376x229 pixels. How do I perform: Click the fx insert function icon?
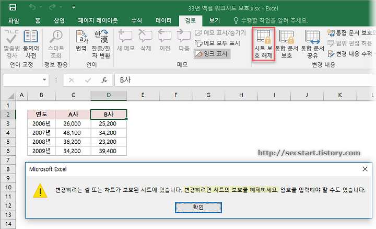[x=104, y=80]
